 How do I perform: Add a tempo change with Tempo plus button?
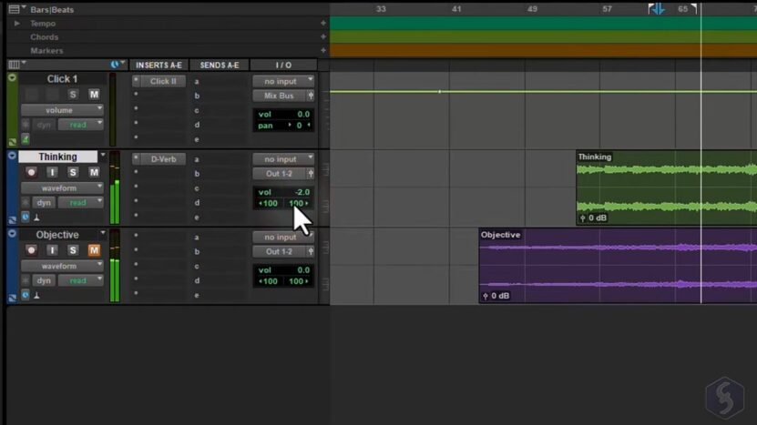click(323, 23)
